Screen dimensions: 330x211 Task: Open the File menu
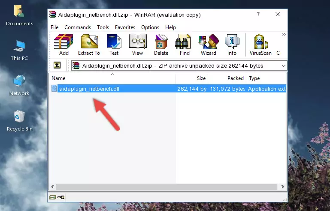(54, 27)
